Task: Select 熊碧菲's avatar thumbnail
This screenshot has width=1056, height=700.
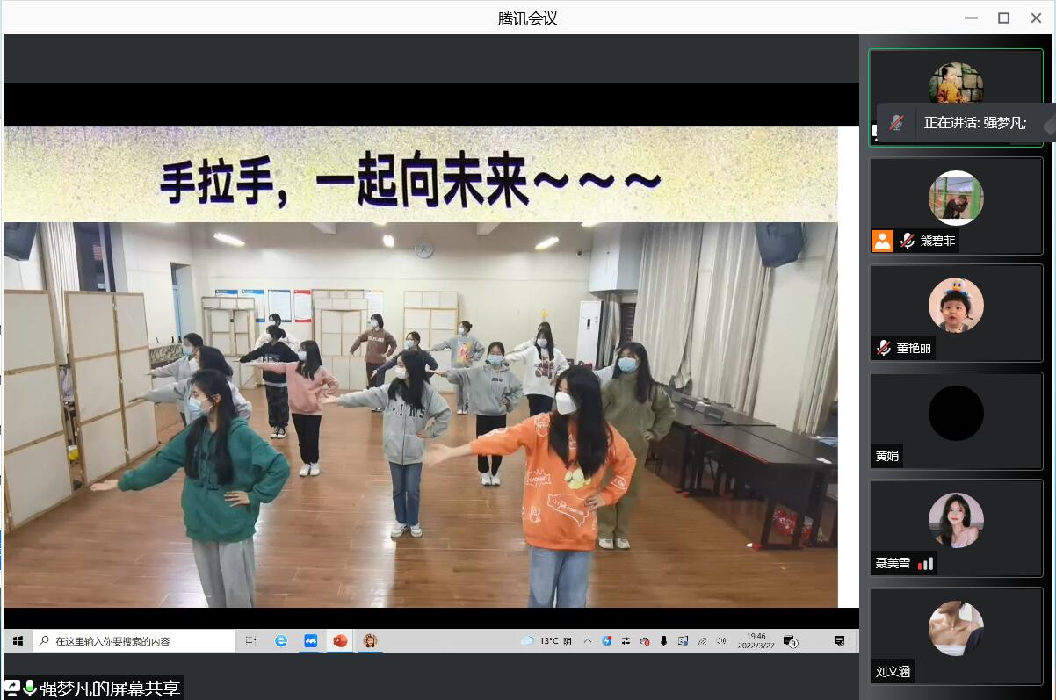Action: point(956,198)
